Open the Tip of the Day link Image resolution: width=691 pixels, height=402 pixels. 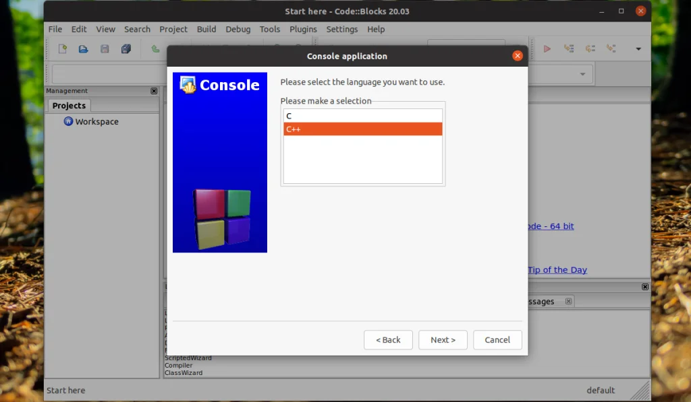pos(557,269)
